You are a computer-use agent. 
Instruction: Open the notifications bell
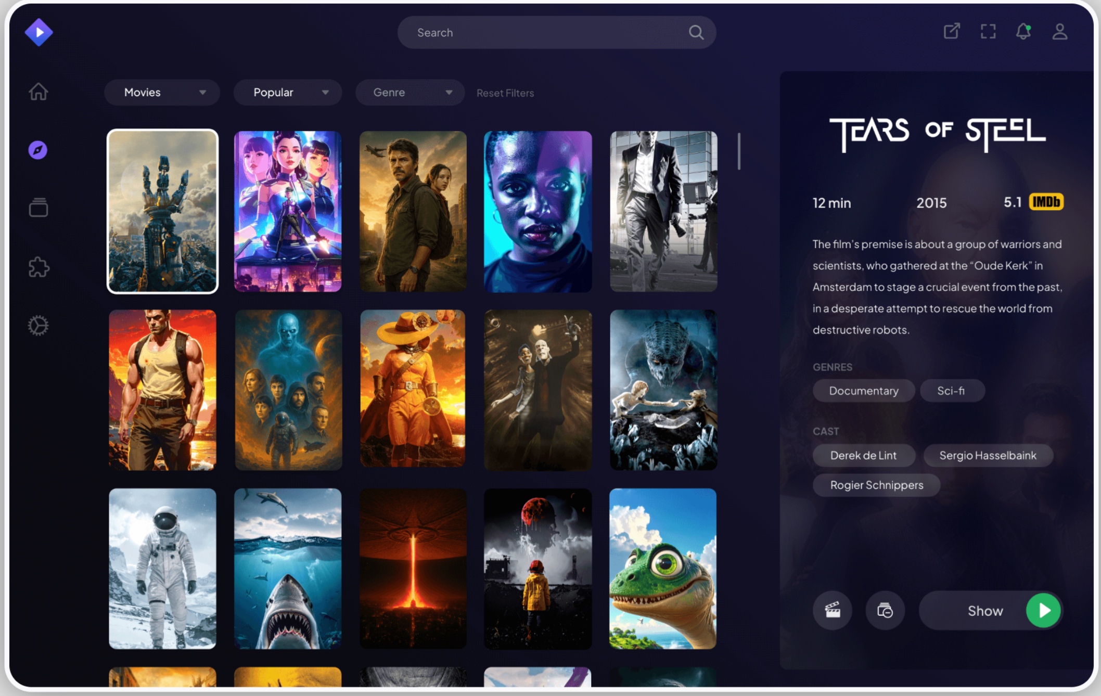(1023, 31)
